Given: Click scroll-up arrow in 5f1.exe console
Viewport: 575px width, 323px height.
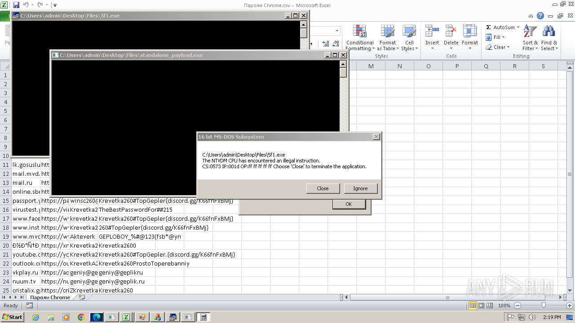Looking at the screenshot, I should click(x=304, y=25).
